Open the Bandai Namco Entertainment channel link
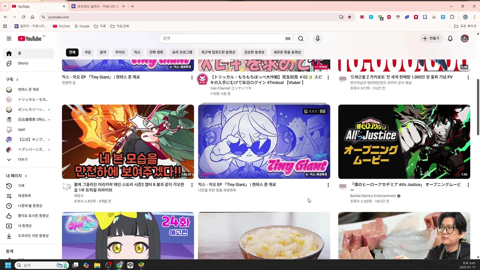The width and height of the screenshot is (480, 270). point(373,196)
